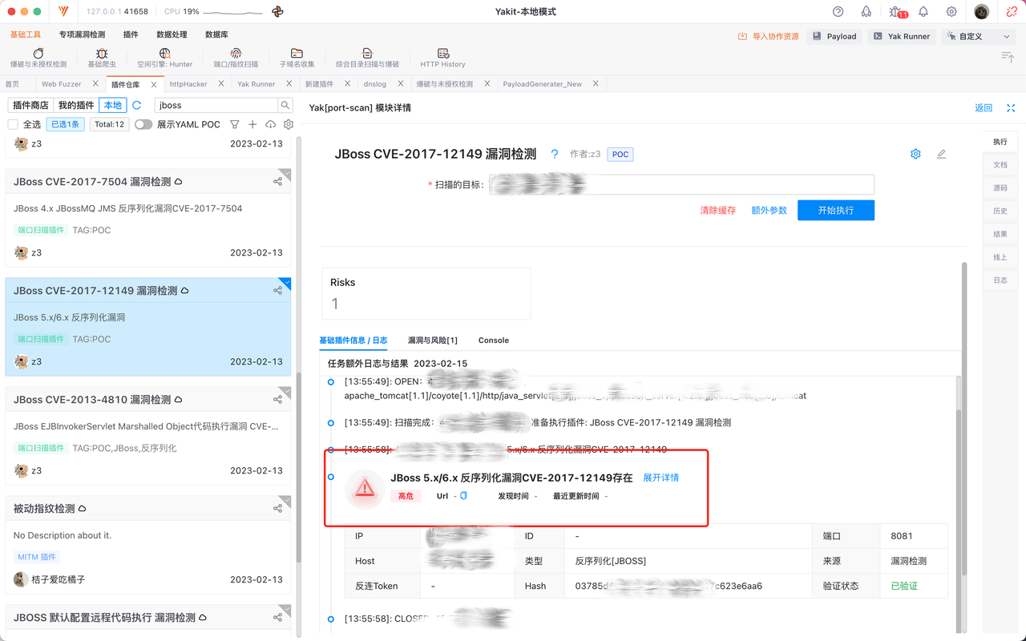Toggle the 展示YAML POC switch
Viewport: 1026px width, 641px height.
tap(143, 124)
